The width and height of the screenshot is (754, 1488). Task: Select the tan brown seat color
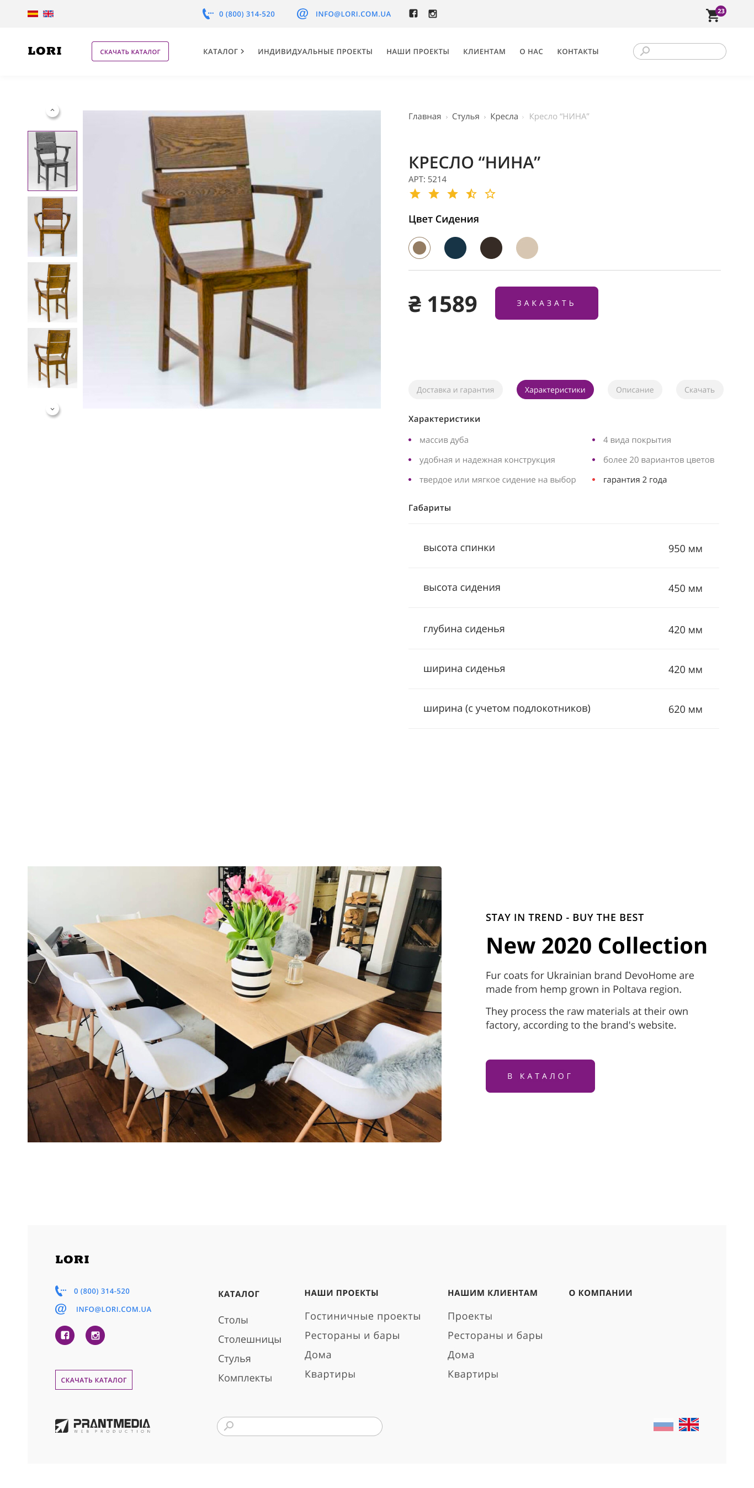[x=419, y=248]
